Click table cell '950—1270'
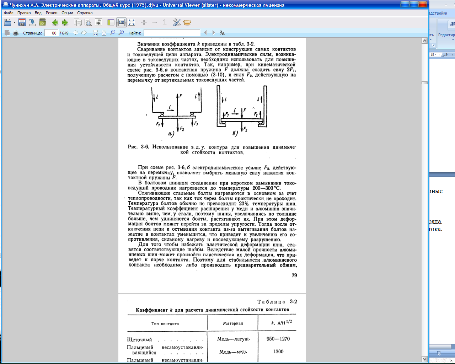The image size is (455, 364). pos(278,339)
